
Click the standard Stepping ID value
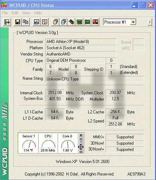click(111, 67)
